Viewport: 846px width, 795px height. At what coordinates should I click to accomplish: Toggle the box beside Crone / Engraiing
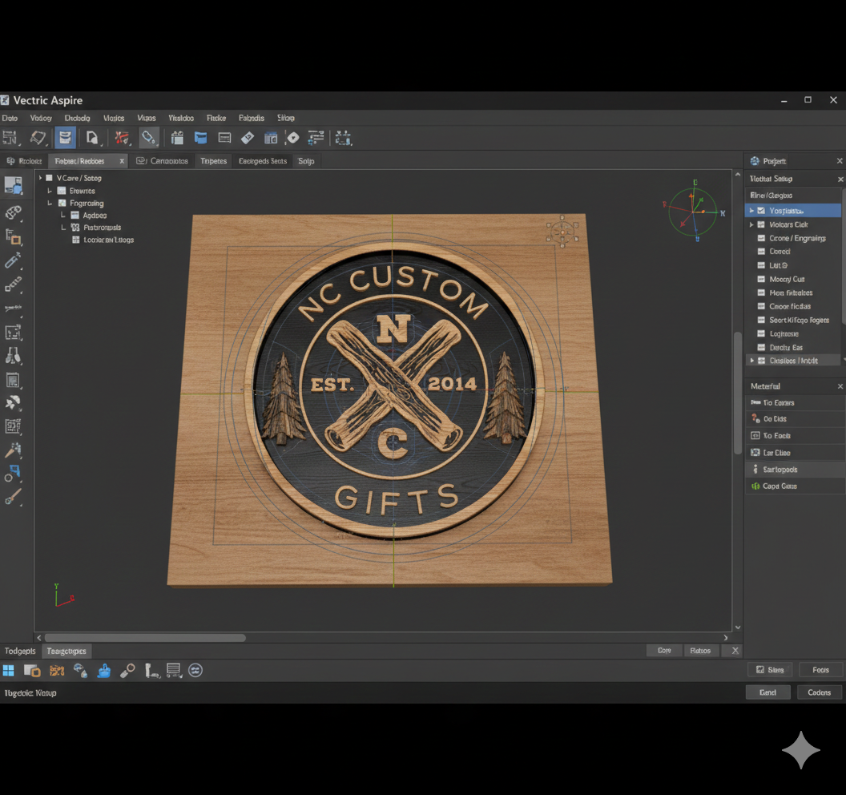click(x=761, y=238)
